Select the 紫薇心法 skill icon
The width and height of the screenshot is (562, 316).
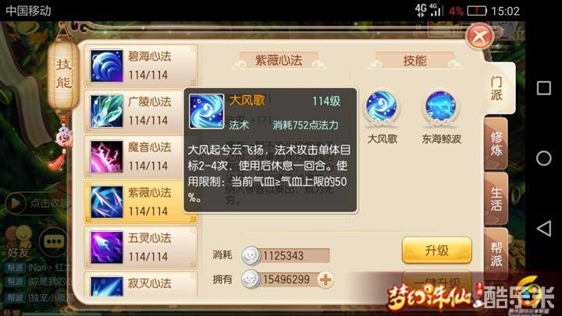click(106, 202)
